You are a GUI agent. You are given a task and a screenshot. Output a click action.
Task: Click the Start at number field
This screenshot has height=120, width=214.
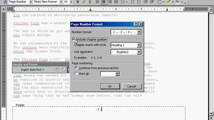[108, 74]
